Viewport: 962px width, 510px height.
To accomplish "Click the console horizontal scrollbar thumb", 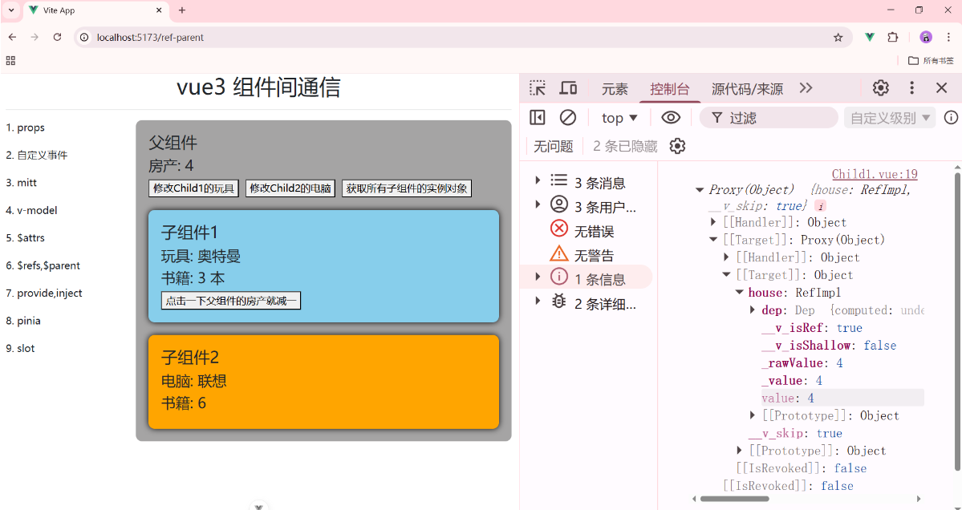I will coord(734,498).
